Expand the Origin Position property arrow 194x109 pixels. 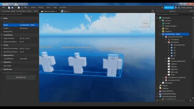pyautogui.click(x=2, y=38)
